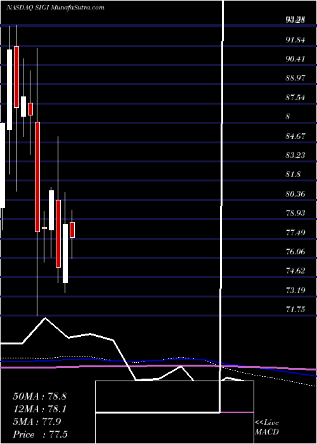Screen dimensions: 317x444
Task: Click the <<Live MACD label
Action: (x=267, y=428)
